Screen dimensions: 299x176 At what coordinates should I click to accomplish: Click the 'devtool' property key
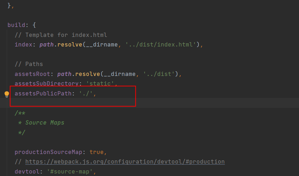[x=27, y=171]
